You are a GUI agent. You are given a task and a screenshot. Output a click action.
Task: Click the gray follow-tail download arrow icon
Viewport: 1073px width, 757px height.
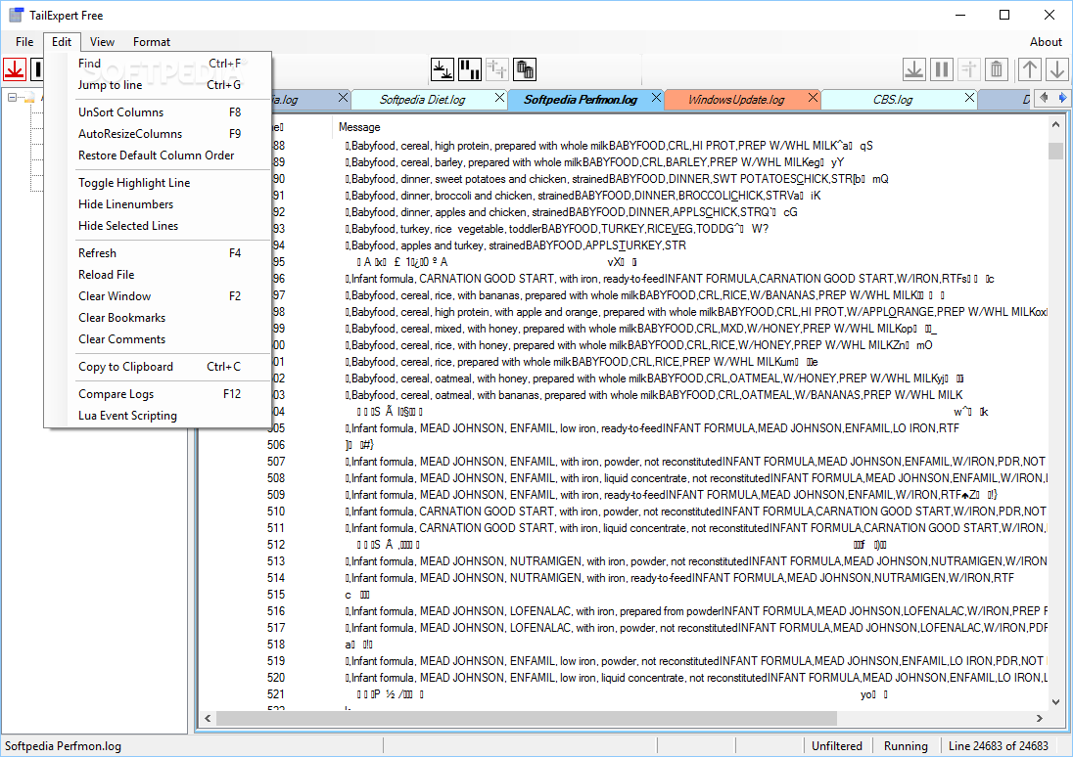[x=914, y=69]
